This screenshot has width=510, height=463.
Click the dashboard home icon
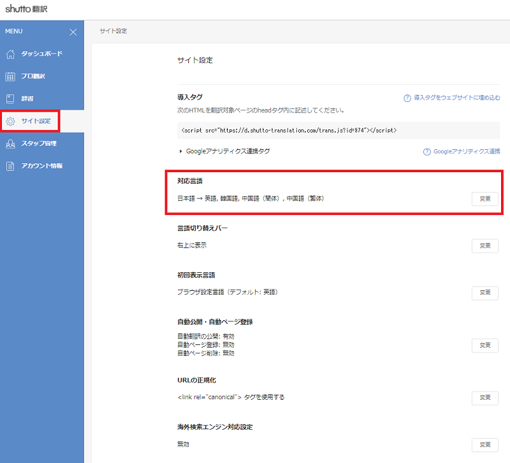[x=10, y=54]
